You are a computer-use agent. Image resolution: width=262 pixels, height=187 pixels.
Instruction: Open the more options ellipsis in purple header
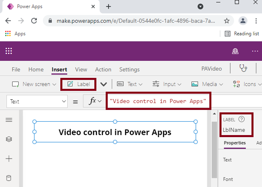point(255,51)
